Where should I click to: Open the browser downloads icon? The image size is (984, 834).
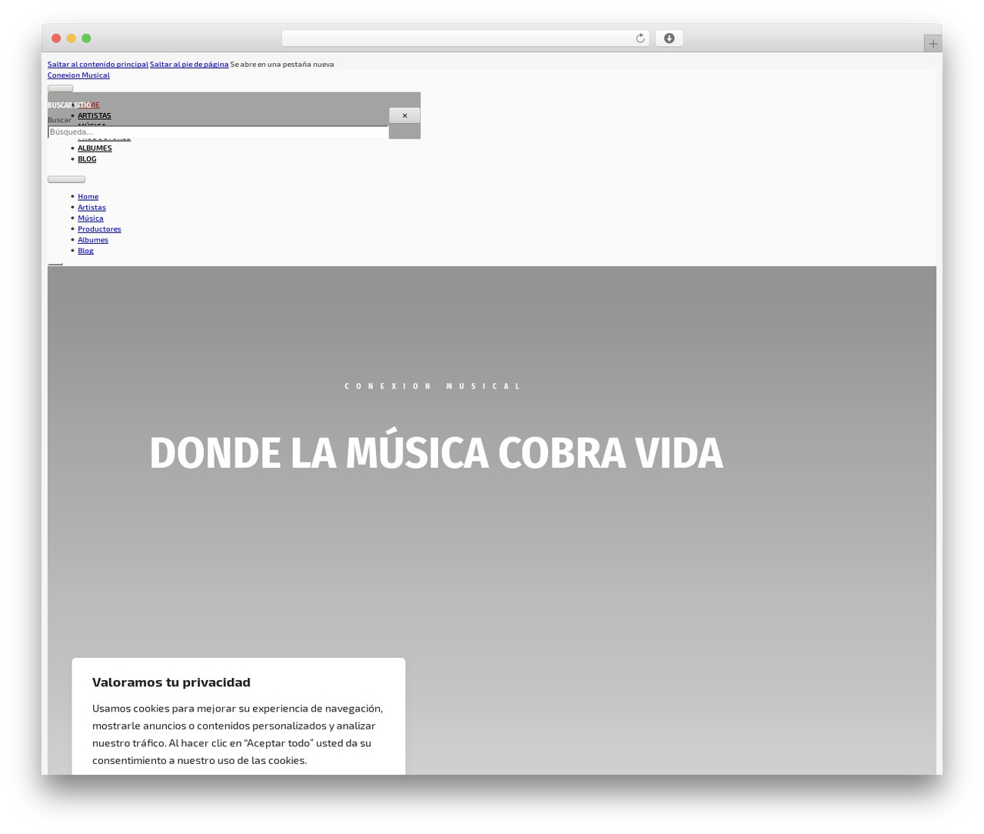[x=669, y=38]
